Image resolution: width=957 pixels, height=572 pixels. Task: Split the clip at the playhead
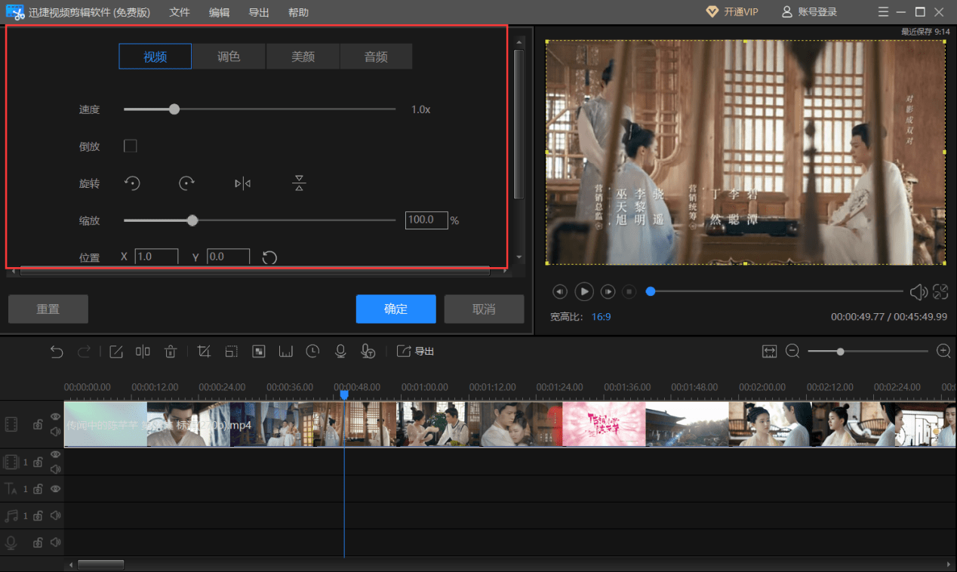coord(143,351)
